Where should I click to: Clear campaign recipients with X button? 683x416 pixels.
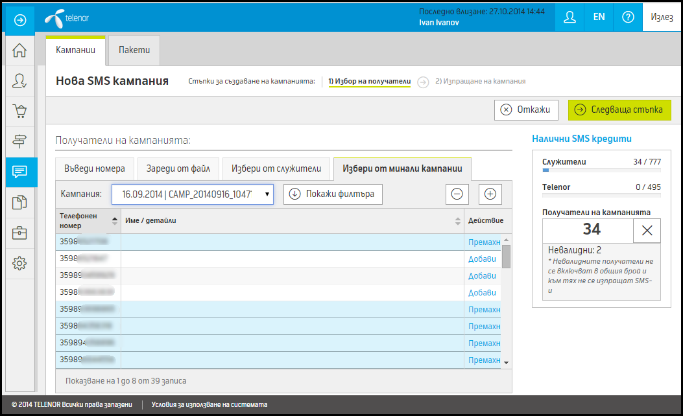647,231
